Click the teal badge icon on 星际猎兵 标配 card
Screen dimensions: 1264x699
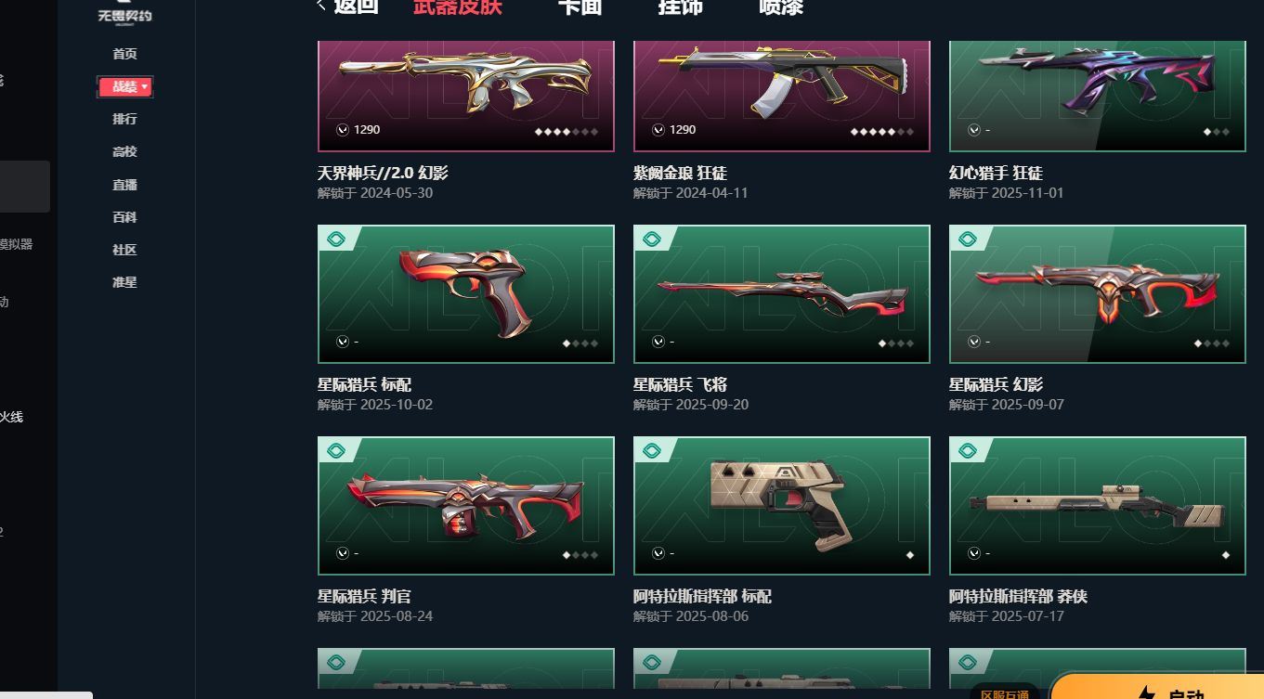(336, 239)
